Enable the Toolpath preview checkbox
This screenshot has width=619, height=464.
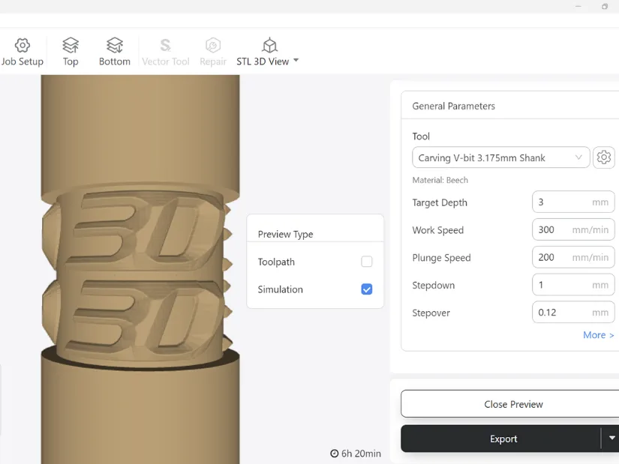367,262
